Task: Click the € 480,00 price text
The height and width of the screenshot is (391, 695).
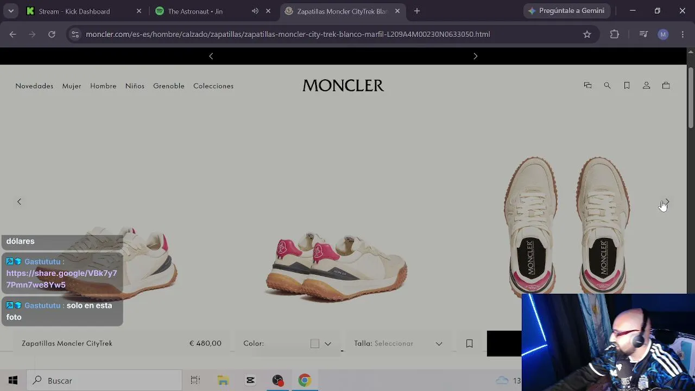Action: pyautogui.click(x=205, y=343)
